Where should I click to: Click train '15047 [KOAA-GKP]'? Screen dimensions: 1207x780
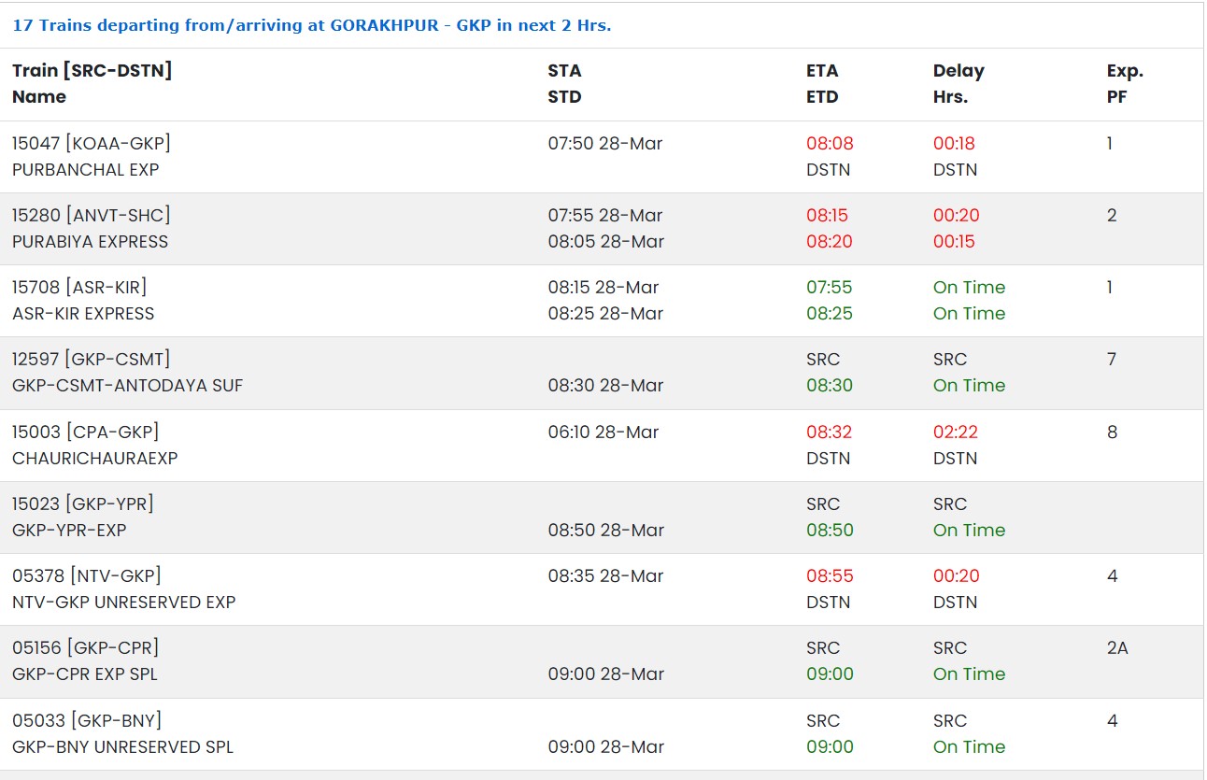point(92,144)
